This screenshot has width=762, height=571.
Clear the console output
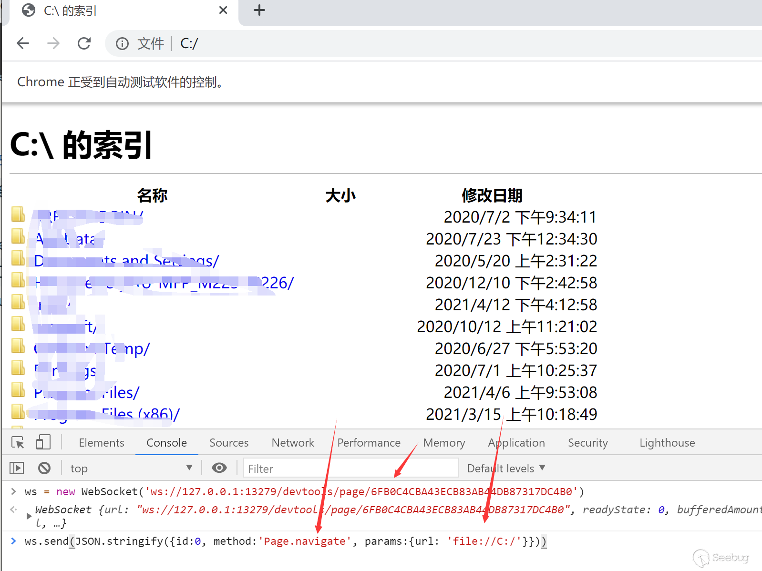44,468
